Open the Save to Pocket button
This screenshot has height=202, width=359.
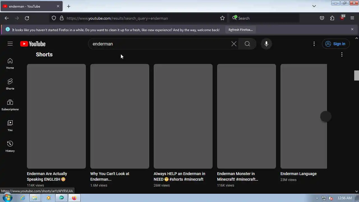tap(322, 18)
